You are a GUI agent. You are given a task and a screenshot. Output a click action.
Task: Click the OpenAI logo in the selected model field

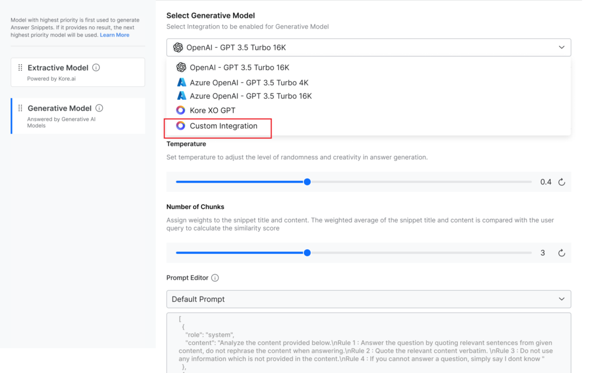[x=177, y=47]
